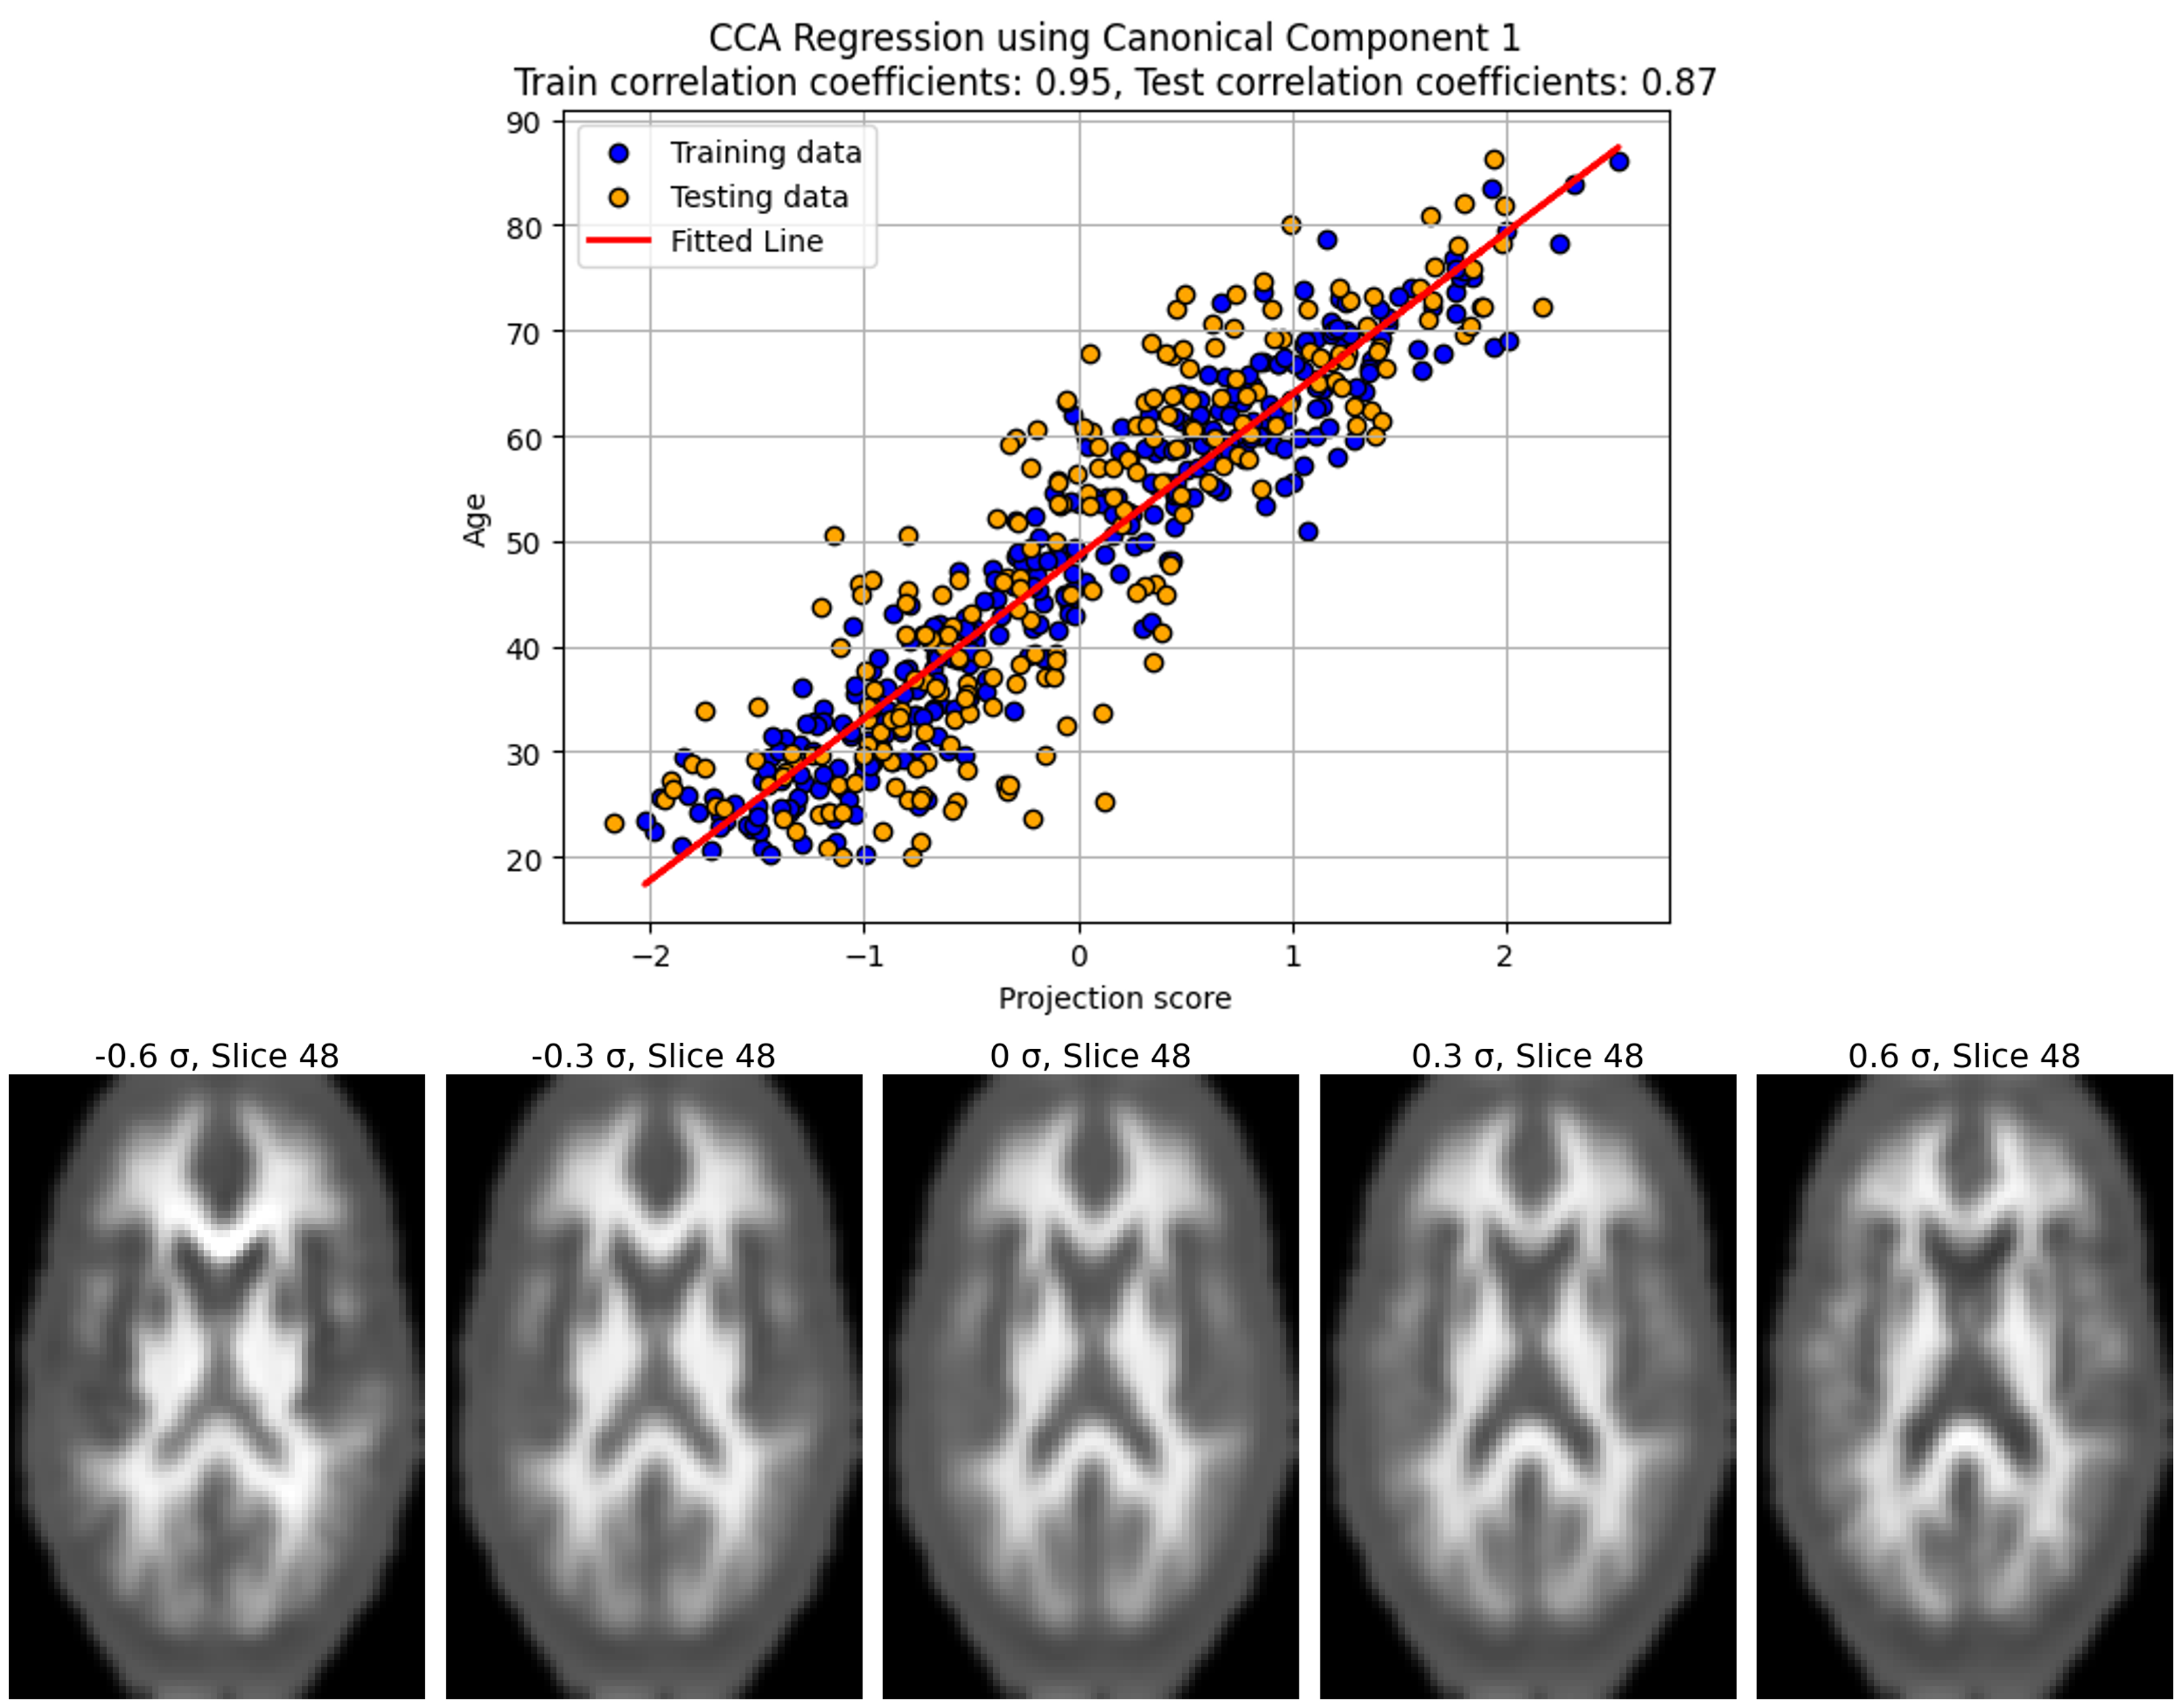Click the orange Testing data legend marker
The height and width of the screenshot is (1708, 2181).
619,197
